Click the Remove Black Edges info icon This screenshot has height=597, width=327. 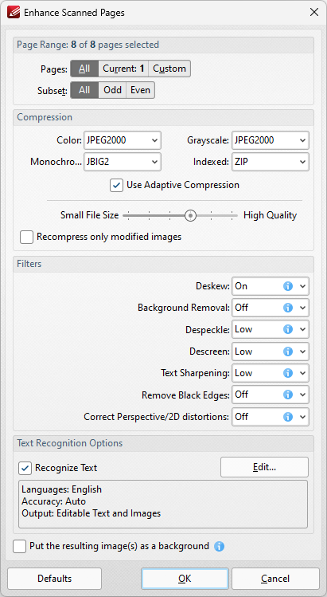(x=288, y=395)
